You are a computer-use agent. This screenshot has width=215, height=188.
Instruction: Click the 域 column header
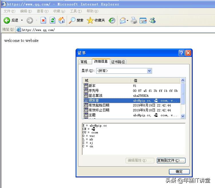106,81
